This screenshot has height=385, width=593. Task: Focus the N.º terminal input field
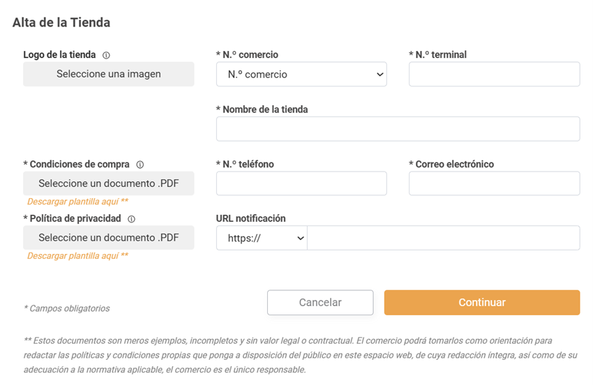tap(494, 75)
